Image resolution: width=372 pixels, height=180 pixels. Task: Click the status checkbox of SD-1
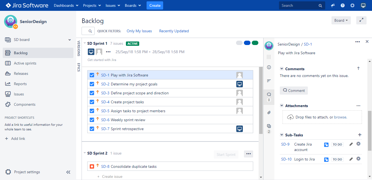point(92,75)
